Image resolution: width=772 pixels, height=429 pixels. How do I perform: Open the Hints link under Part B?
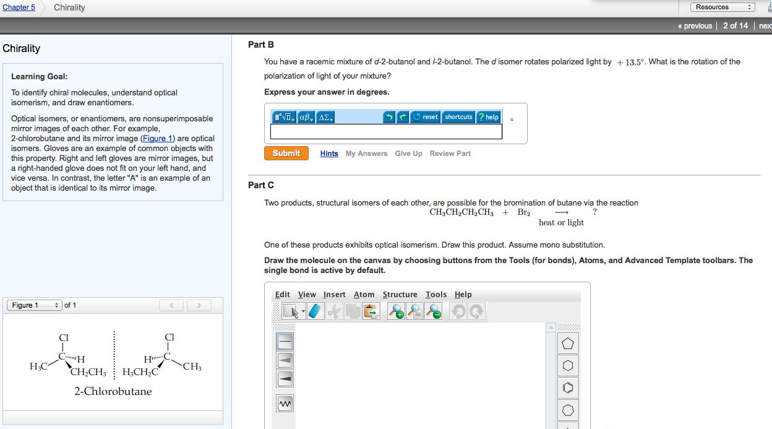tap(328, 153)
